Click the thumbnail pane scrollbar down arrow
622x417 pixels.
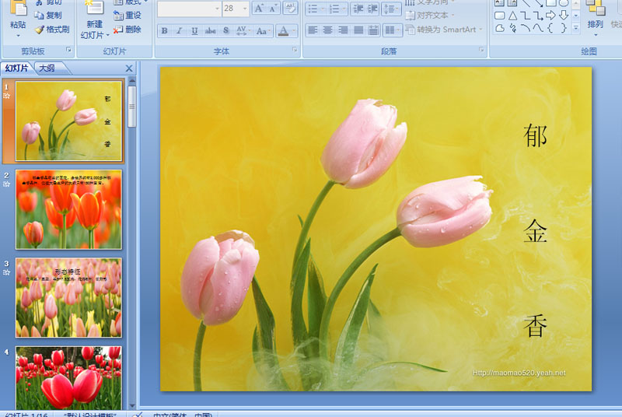(x=132, y=405)
